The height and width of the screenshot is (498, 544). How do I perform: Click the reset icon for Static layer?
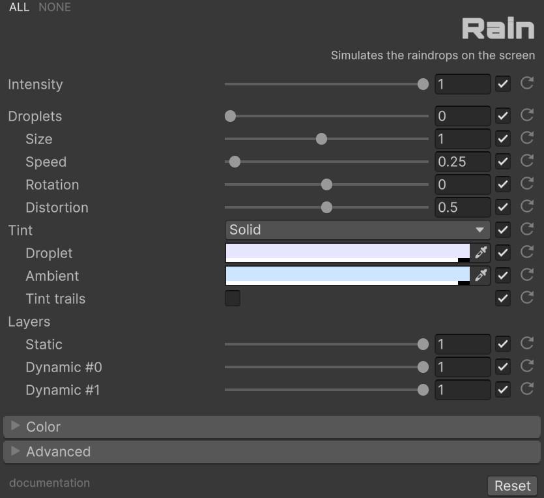click(x=527, y=344)
